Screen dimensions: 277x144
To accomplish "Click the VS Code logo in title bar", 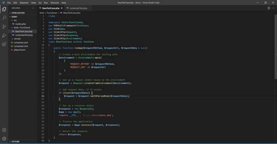I will click(x=3, y=3).
